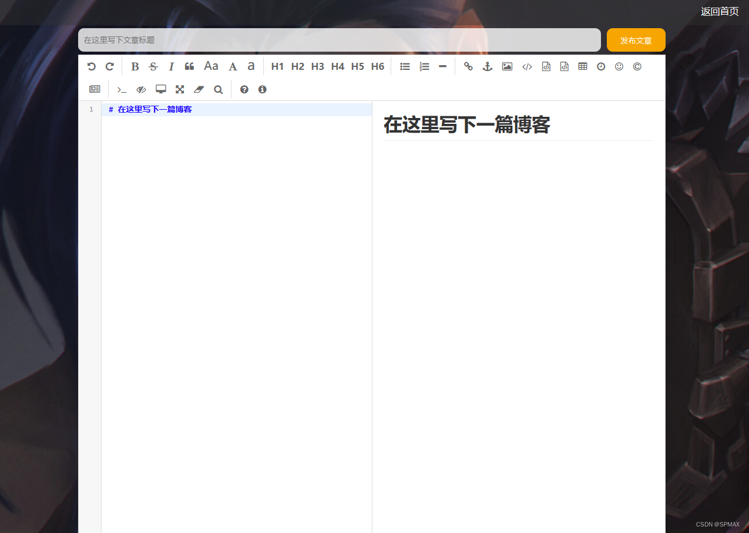
Task: Open search in the editor
Action: (218, 89)
